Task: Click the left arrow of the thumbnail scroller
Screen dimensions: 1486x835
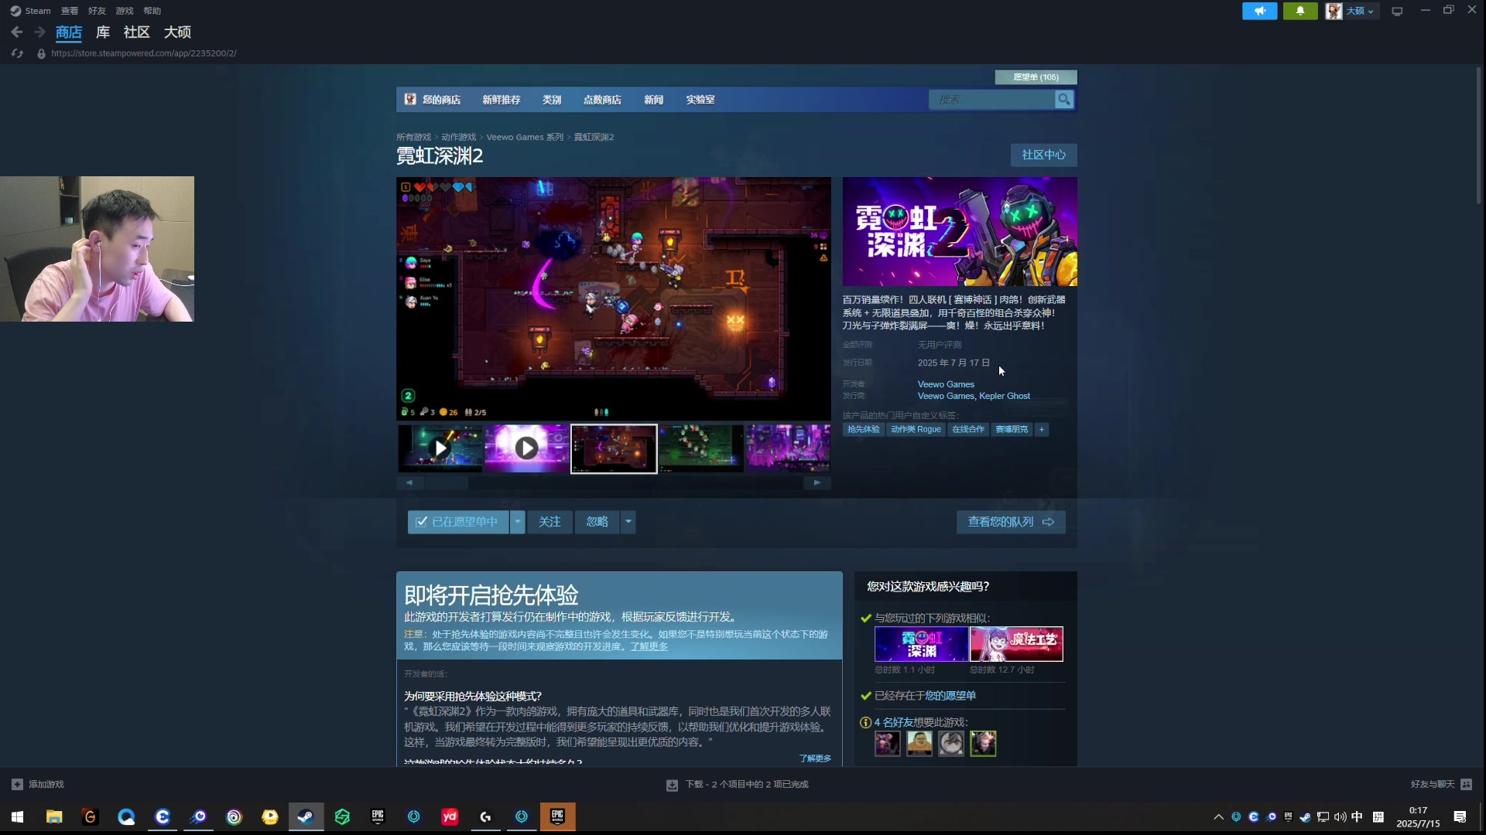Action: point(409,483)
